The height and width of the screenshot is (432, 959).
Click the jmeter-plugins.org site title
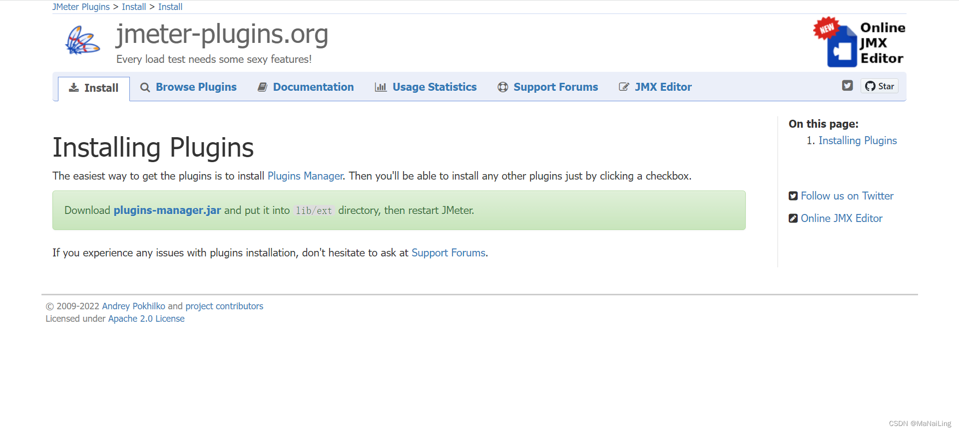tap(222, 34)
